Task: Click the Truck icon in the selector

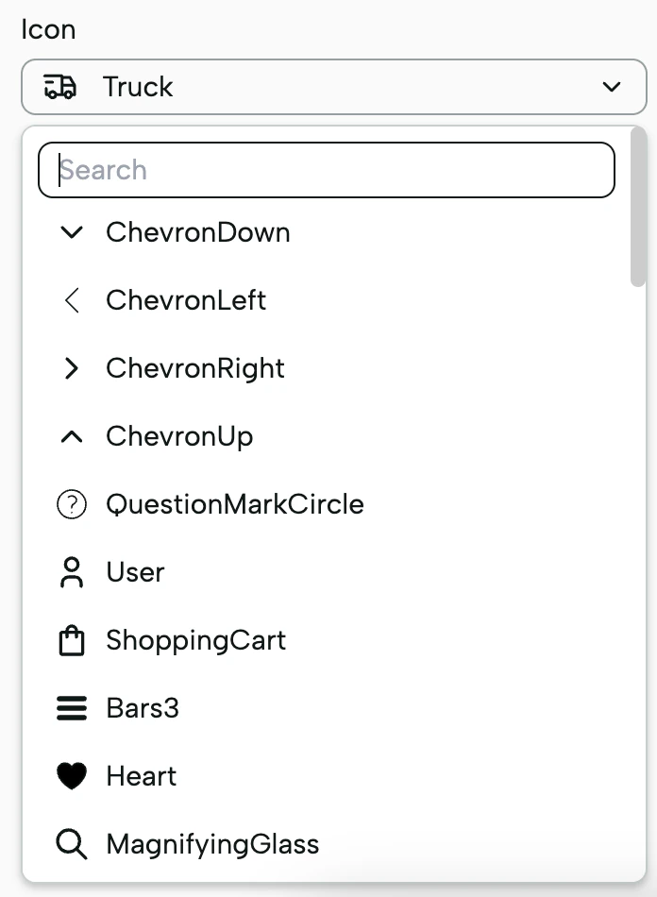Action: pyautogui.click(x=58, y=86)
